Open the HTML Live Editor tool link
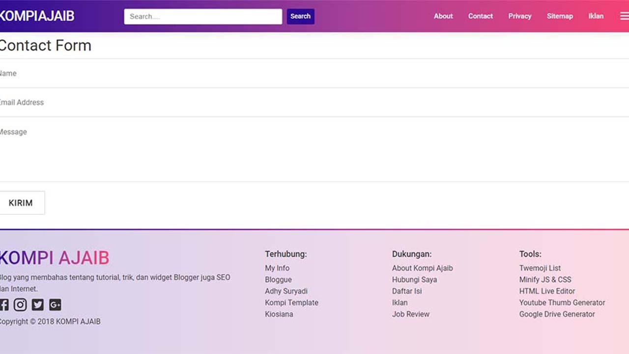 pos(547,291)
